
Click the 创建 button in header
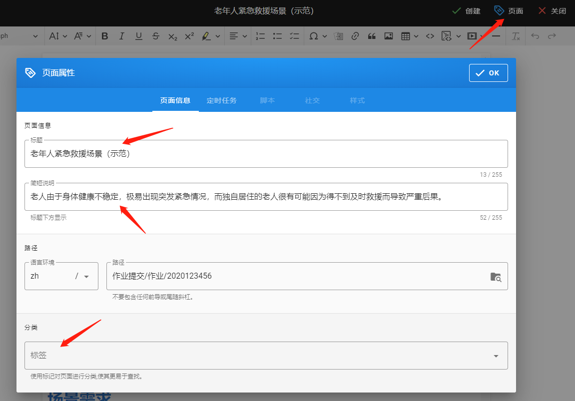pos(466,11)
